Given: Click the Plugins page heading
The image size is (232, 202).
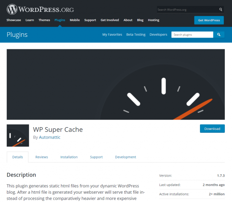Looking at the screenshot, I should coord(17,35).
